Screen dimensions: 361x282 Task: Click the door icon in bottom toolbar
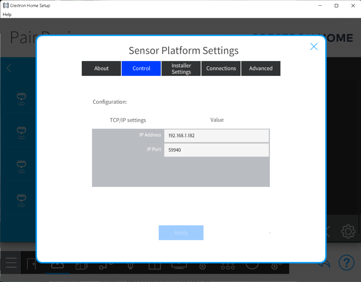pyautogui.click(x=31, y=265)
